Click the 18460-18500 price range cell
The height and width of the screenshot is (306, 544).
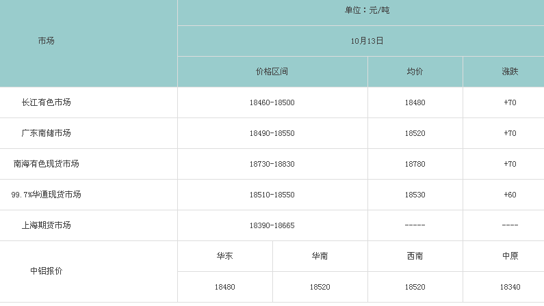(272, 102)
